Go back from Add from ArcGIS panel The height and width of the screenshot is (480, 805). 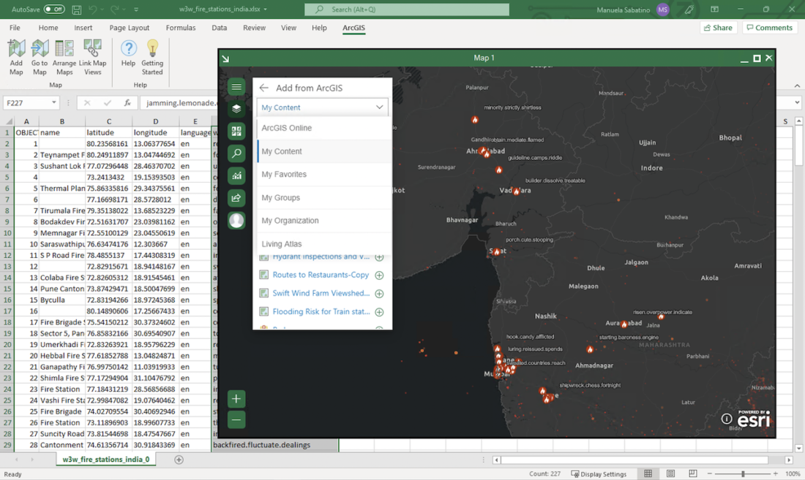pyautogui.click(x=264, y=88)
